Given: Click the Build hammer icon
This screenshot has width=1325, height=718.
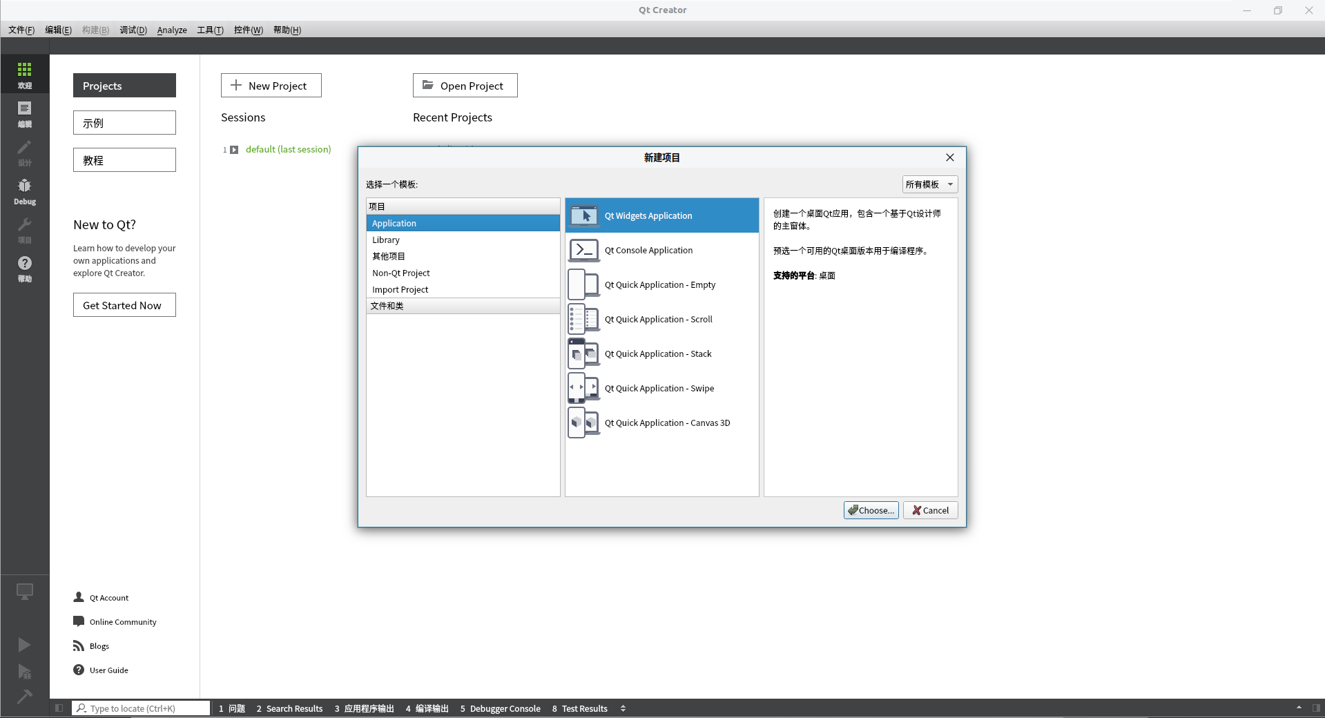Looking at the screenshot, I should coord(24,697).
